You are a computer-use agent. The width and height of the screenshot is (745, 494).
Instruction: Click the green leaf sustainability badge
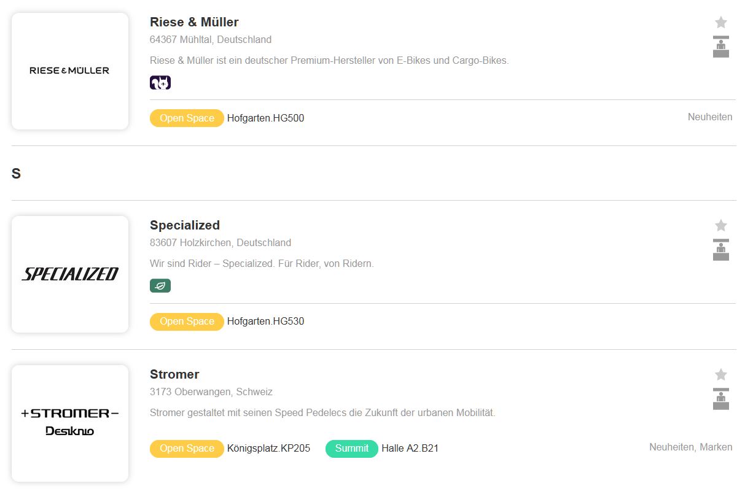click(160, 286)
